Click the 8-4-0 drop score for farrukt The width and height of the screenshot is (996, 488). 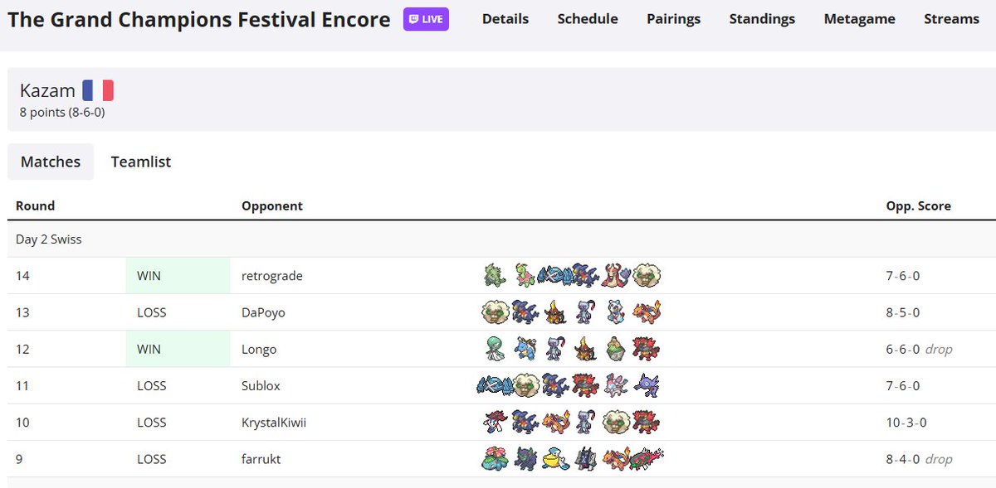click(x=920, y=458)
